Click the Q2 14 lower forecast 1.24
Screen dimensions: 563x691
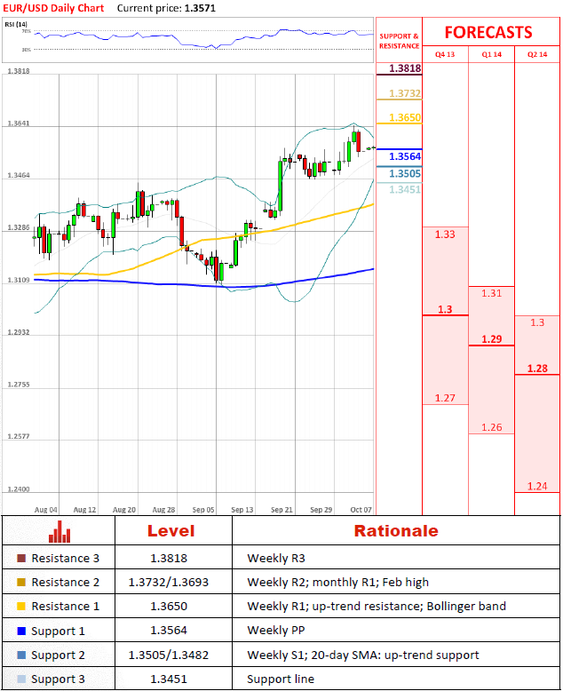click(537, 486)
